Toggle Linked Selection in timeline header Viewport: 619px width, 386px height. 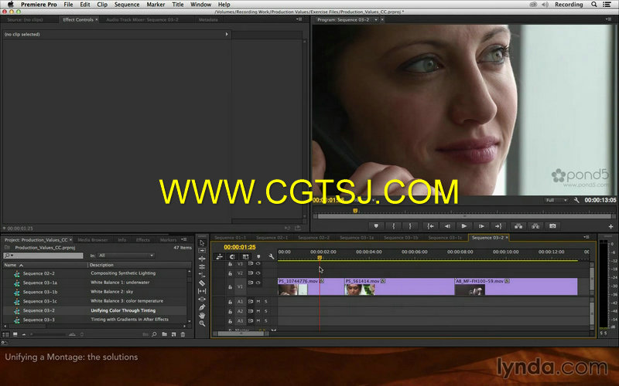(245, 256)
